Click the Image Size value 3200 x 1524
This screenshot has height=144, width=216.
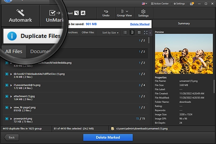pyautogui.click(x=186, y=114)
